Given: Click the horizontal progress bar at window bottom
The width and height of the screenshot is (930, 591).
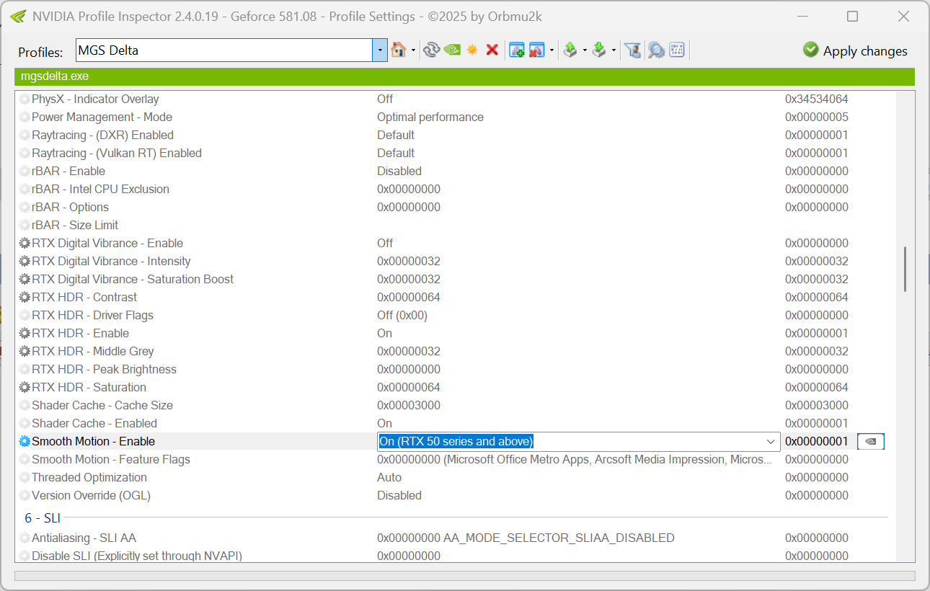Looking at the screenshot, I should (464, 576).
